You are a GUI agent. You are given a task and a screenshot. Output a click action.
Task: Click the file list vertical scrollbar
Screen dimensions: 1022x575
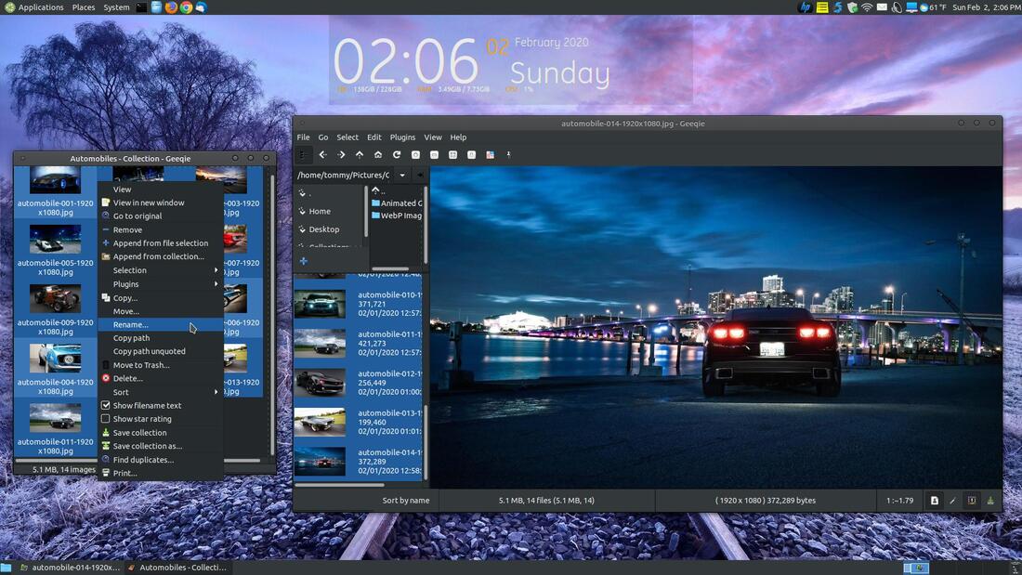(426, 443)
